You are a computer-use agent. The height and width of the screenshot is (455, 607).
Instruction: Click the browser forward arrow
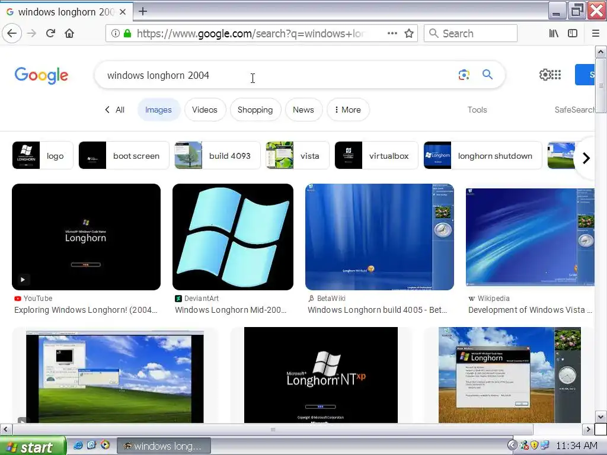(x=31, y=33)
